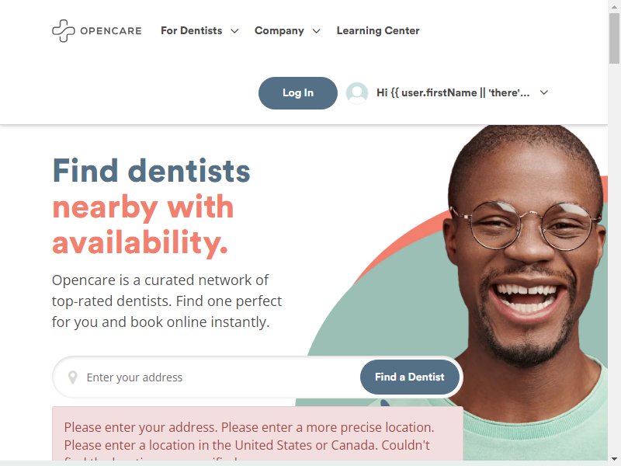Go to the Learning Center
The image size is (621, 466).
pos(378,30)
